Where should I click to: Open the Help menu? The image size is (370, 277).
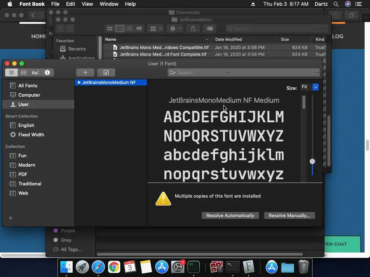click(130, 4)
